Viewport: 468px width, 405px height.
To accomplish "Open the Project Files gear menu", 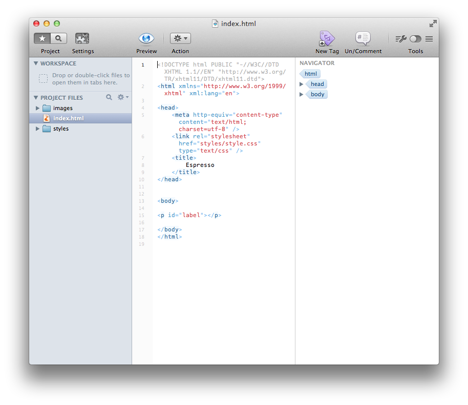I will (122, 97).
